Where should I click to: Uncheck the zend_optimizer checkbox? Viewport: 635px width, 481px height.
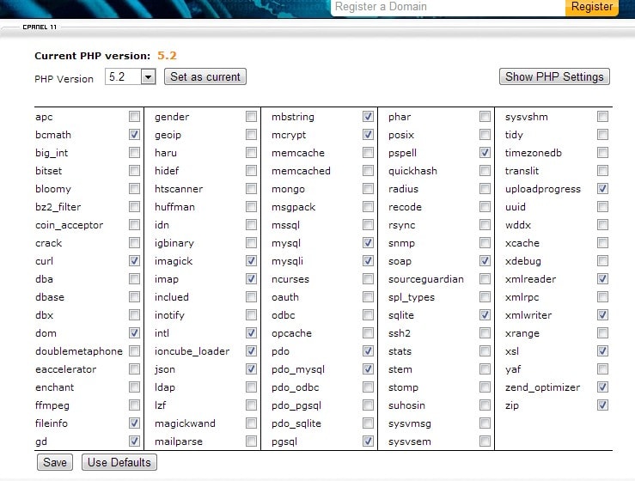(603, 387)
